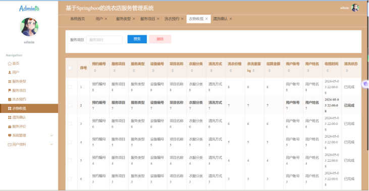This screenshot has width=369, height=191.
Task: Switch to the 清洗确认 tab
Action: click(x=220, y=19)
